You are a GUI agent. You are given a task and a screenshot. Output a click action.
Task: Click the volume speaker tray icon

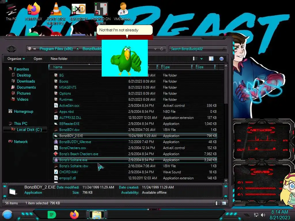[263, 215]
